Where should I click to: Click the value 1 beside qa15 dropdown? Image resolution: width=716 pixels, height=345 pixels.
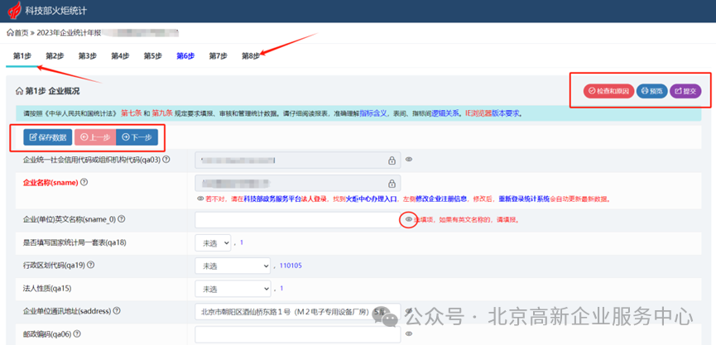pos(281,289)
